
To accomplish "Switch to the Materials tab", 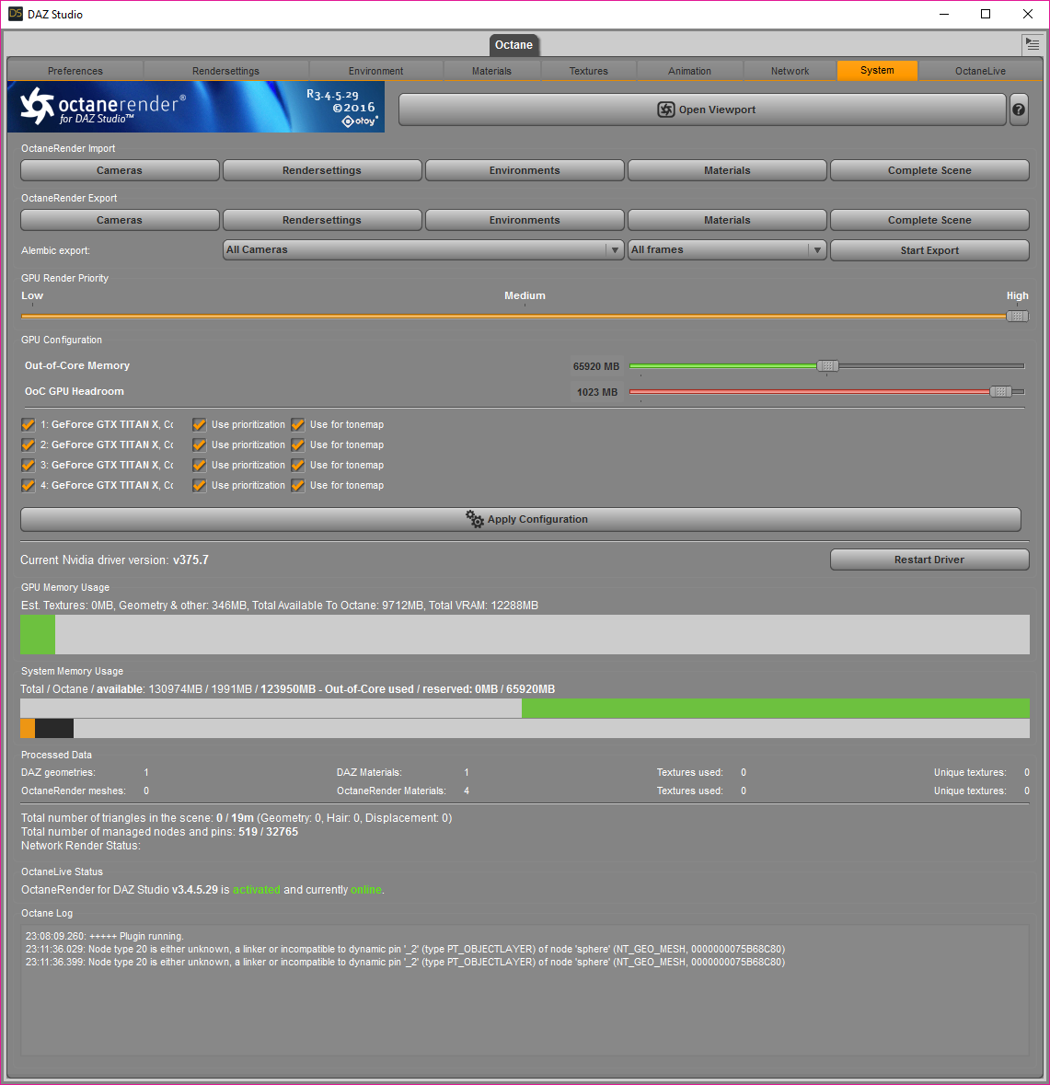I will (x=491, y=71).
